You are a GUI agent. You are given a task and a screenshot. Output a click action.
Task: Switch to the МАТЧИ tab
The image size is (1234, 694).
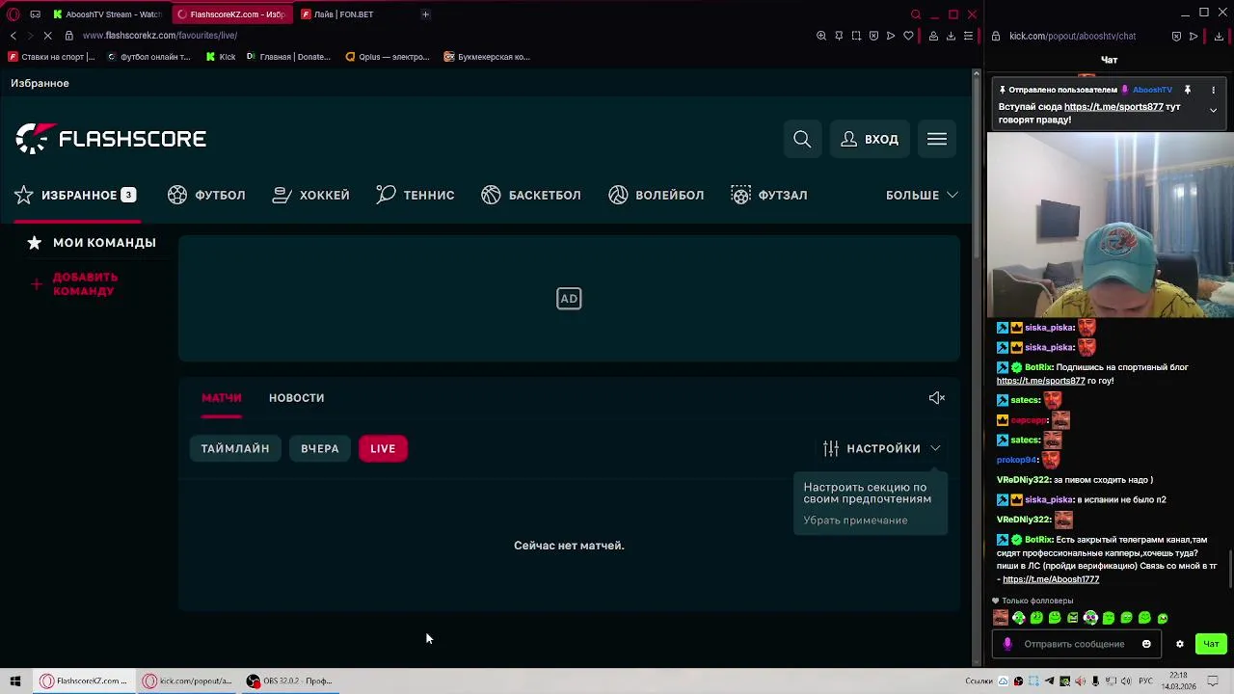[222, 398]
